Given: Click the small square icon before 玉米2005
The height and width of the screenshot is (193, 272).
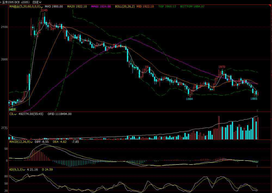Looking at the screenshot, I should point(1,2).
